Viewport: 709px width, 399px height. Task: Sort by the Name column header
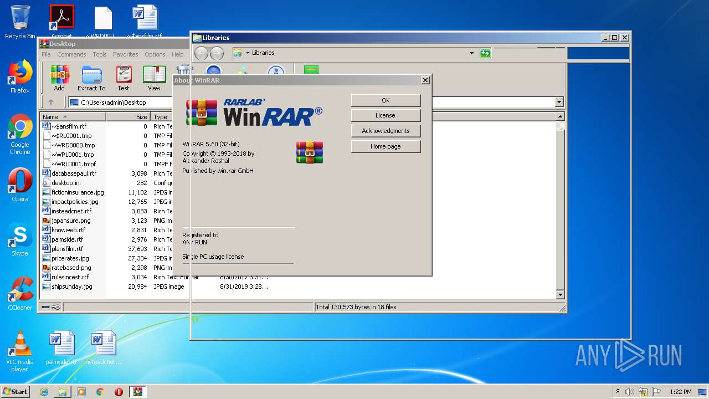[x=73, y=117]
